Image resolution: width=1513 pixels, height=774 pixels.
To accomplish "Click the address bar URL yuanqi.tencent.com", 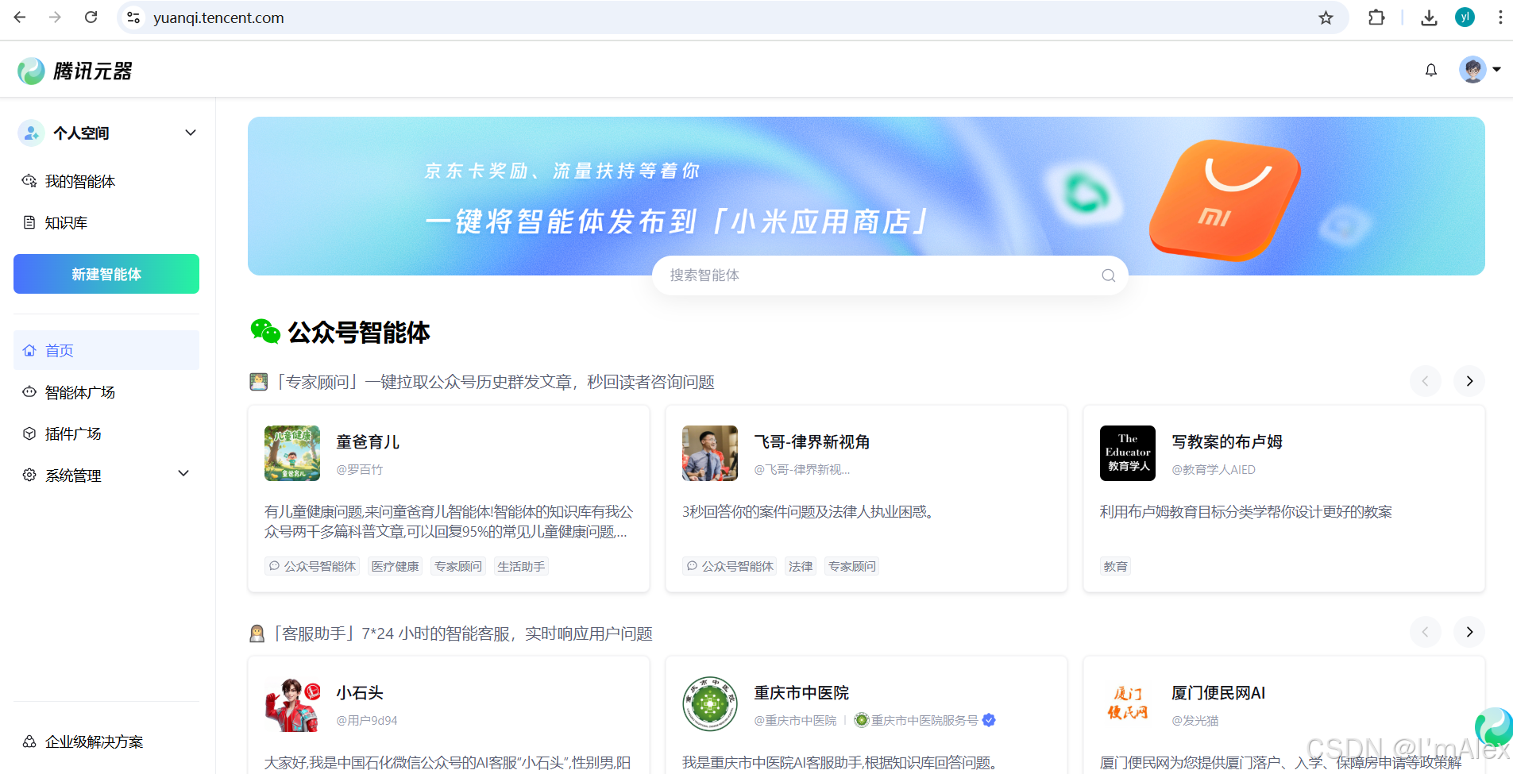I will [x=218, y=17].
